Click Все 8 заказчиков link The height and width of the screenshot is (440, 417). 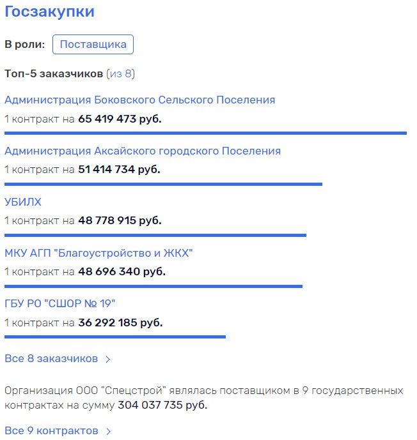[51, 358]
